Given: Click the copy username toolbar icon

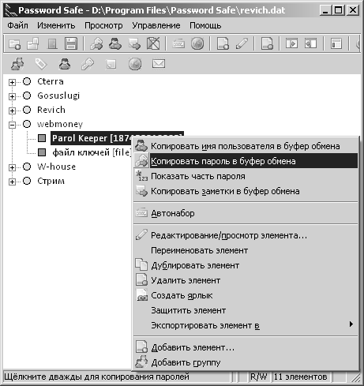Looking at the screenshot, I should pyautogui.click(x=115, y=43).
